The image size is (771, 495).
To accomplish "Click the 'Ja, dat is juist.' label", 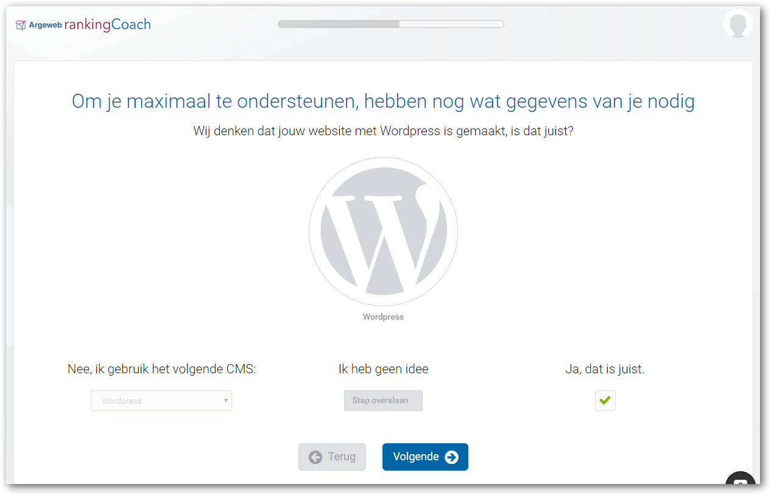I will pyautogui.click(x=605, y=369).
